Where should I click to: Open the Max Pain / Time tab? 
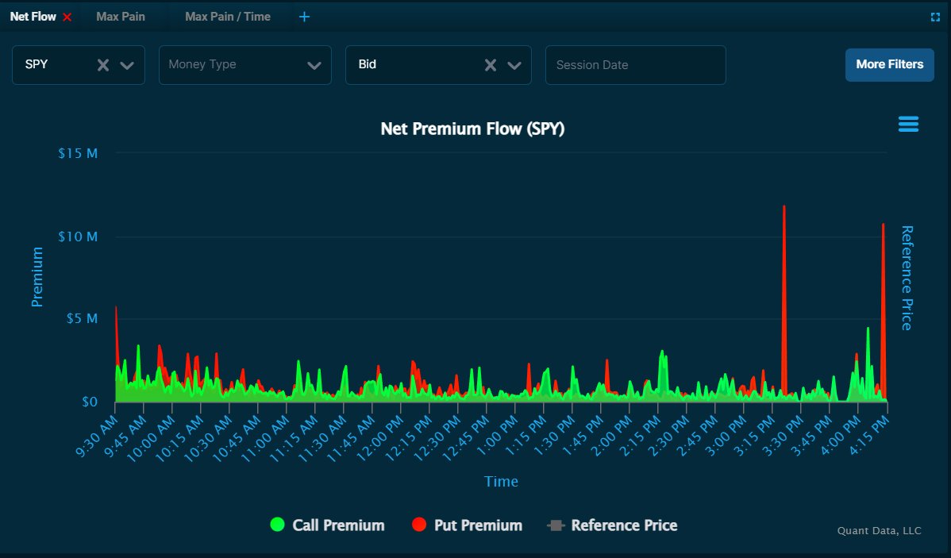(227, 16)
